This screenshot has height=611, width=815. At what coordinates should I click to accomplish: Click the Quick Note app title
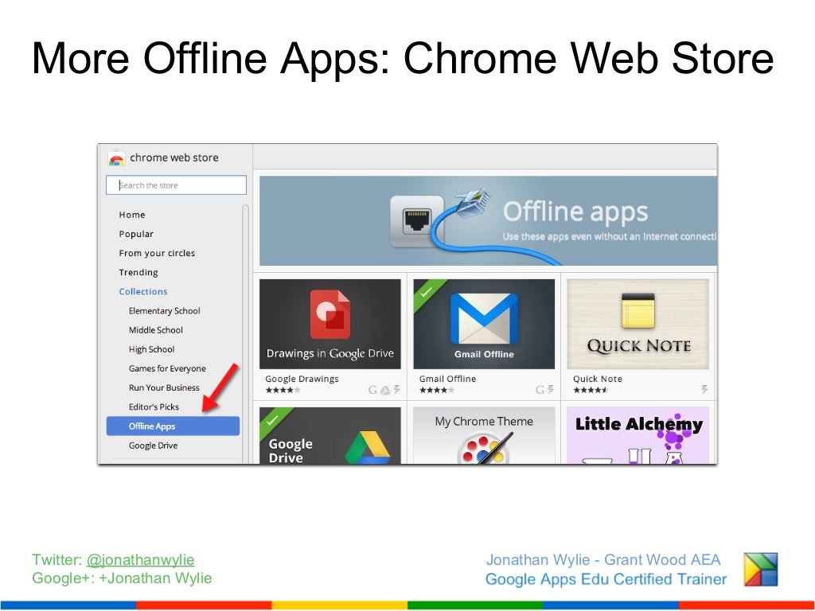[598, 379]
